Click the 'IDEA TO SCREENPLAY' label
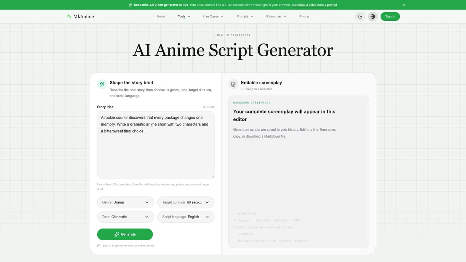 (x=233, y=35)
